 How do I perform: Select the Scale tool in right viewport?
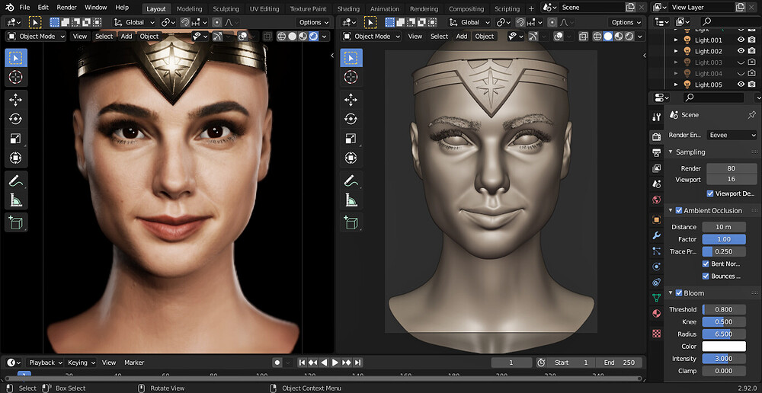[x=351, y=139]
